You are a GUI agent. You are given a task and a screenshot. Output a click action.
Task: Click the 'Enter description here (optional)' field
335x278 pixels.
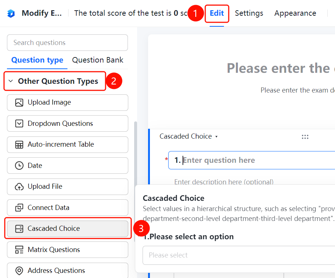pos(224,182)
